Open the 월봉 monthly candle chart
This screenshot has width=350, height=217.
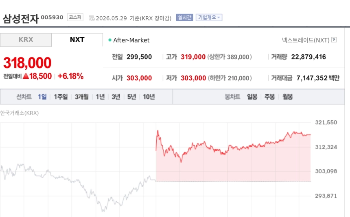pyautogui.click(x=287, y=97)
